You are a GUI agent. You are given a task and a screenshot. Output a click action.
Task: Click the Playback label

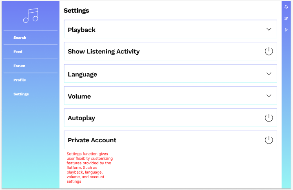pyautogui.click(x=82, y=30)
